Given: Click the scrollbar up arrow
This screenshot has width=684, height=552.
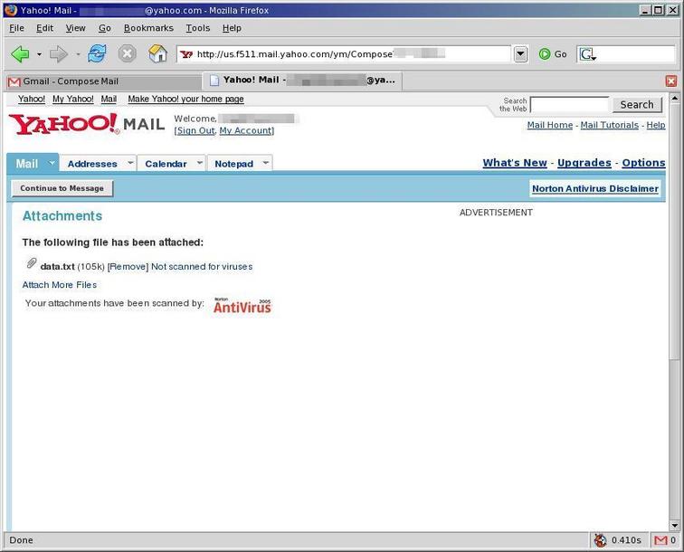Looking at the screenshot, I should (x=674, y=98).
